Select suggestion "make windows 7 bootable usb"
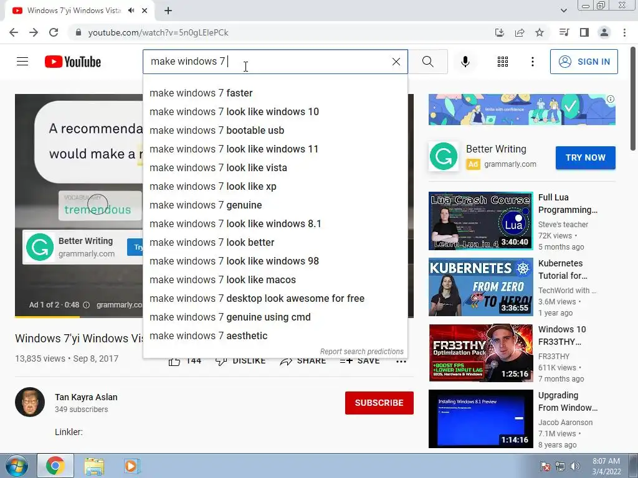 pos(275,131)
